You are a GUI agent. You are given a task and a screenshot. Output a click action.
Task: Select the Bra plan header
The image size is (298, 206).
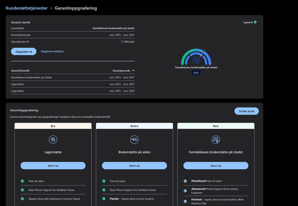coord(53,126)
